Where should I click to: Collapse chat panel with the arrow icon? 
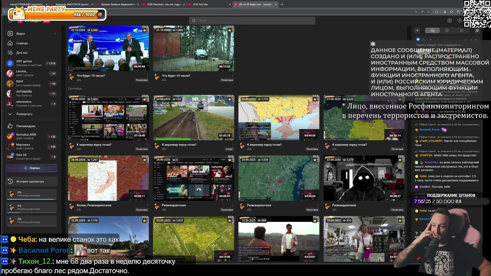(x=417, y=31)
